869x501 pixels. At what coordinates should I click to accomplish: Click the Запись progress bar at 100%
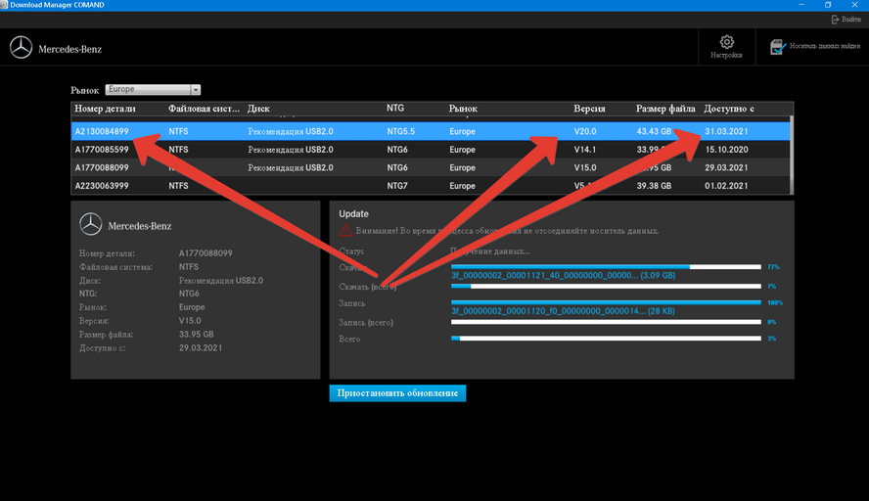[606, 302]
